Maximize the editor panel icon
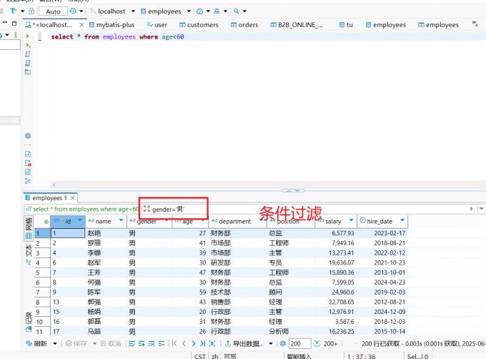486x359 pixels. point(14,24)
